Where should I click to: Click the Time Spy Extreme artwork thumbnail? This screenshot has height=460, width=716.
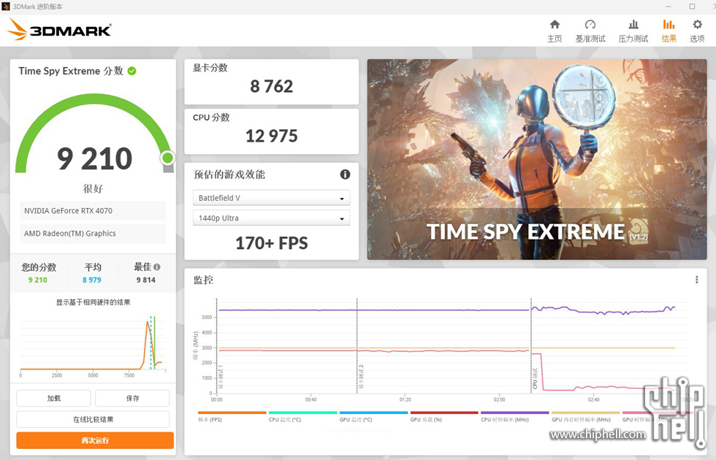point(537,159)
